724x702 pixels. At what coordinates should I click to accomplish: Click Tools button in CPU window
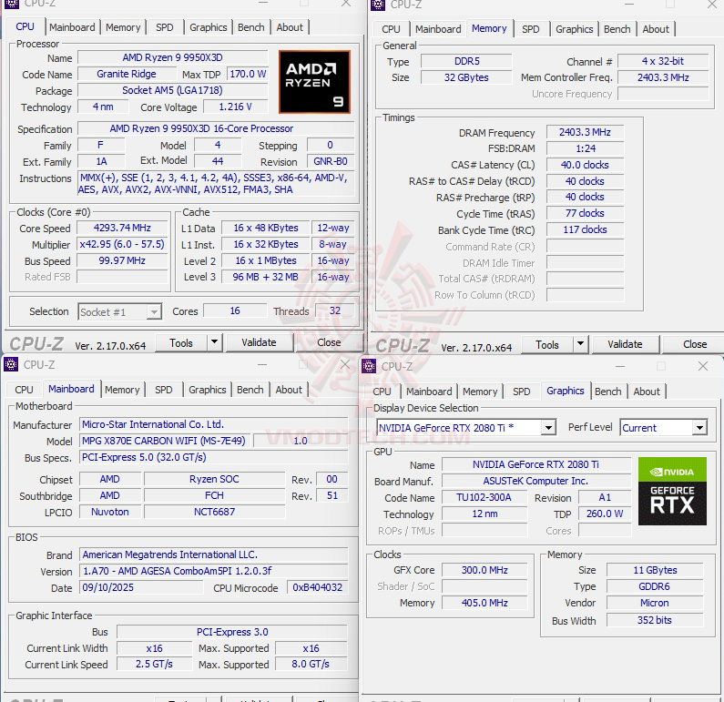coord(181,343)
